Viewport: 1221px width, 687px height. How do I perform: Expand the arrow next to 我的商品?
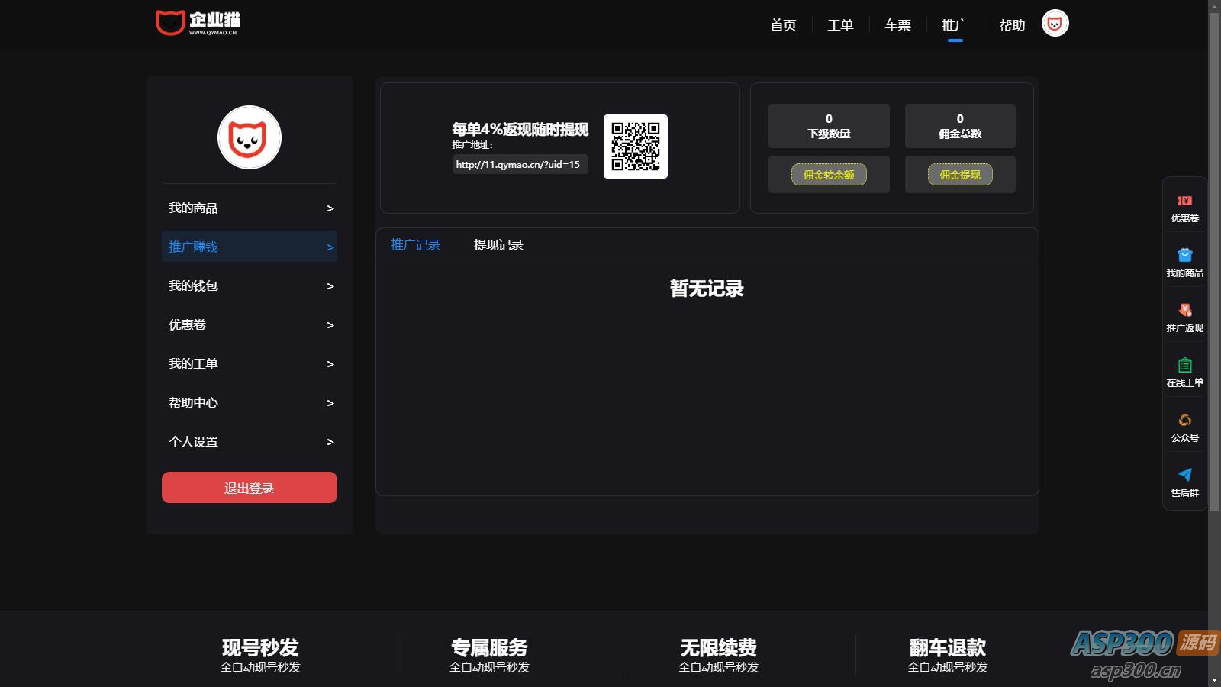[330, 208]
